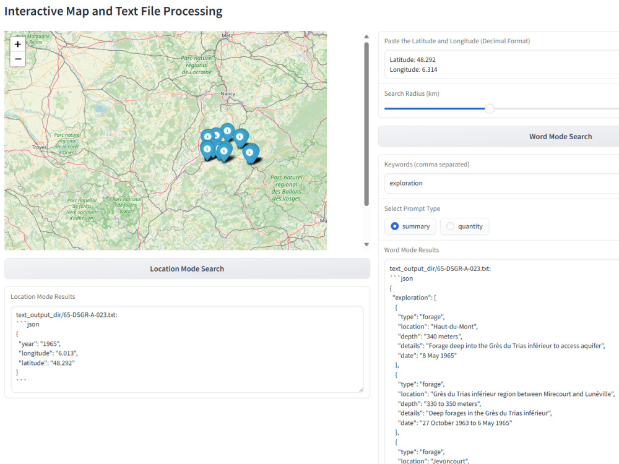Viewport: 619px width, 464px height.
Task: Click the "depth": "330 to 350 meters" line
Action: tap(439, 403)
